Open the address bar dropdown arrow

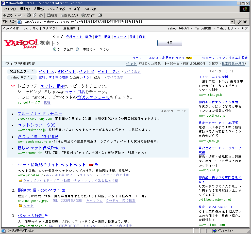[232, 22]
